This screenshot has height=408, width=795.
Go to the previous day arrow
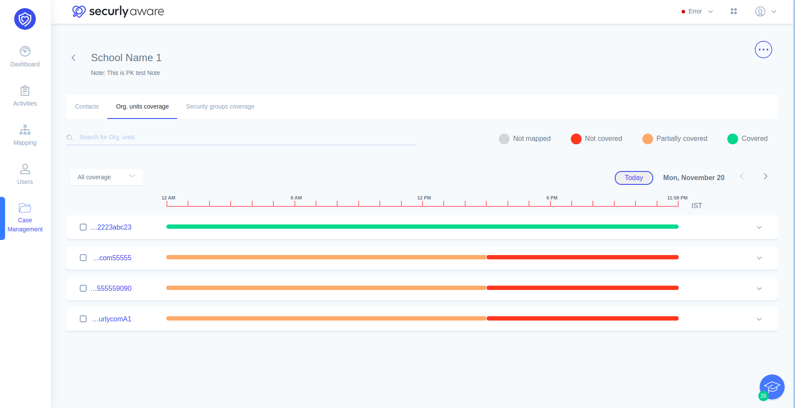coord(742,176)
